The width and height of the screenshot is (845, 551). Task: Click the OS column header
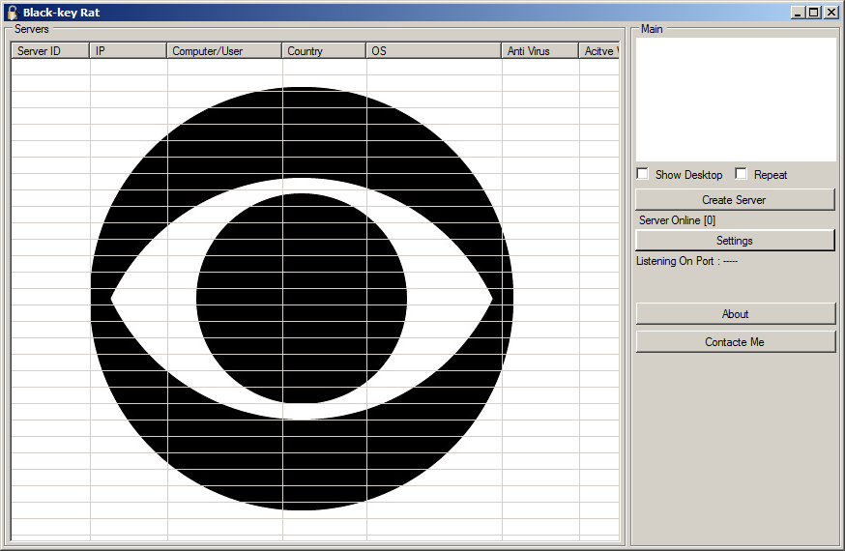tap(433, 51)
